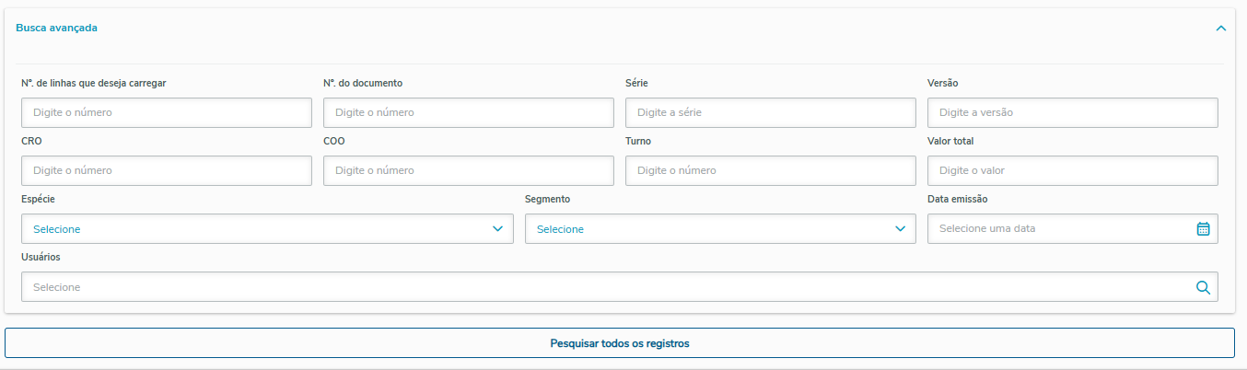The width and height of the screenshot is (1247, 370).
Task: Focus the Nº. do documento field
Action: click(469, 112)
